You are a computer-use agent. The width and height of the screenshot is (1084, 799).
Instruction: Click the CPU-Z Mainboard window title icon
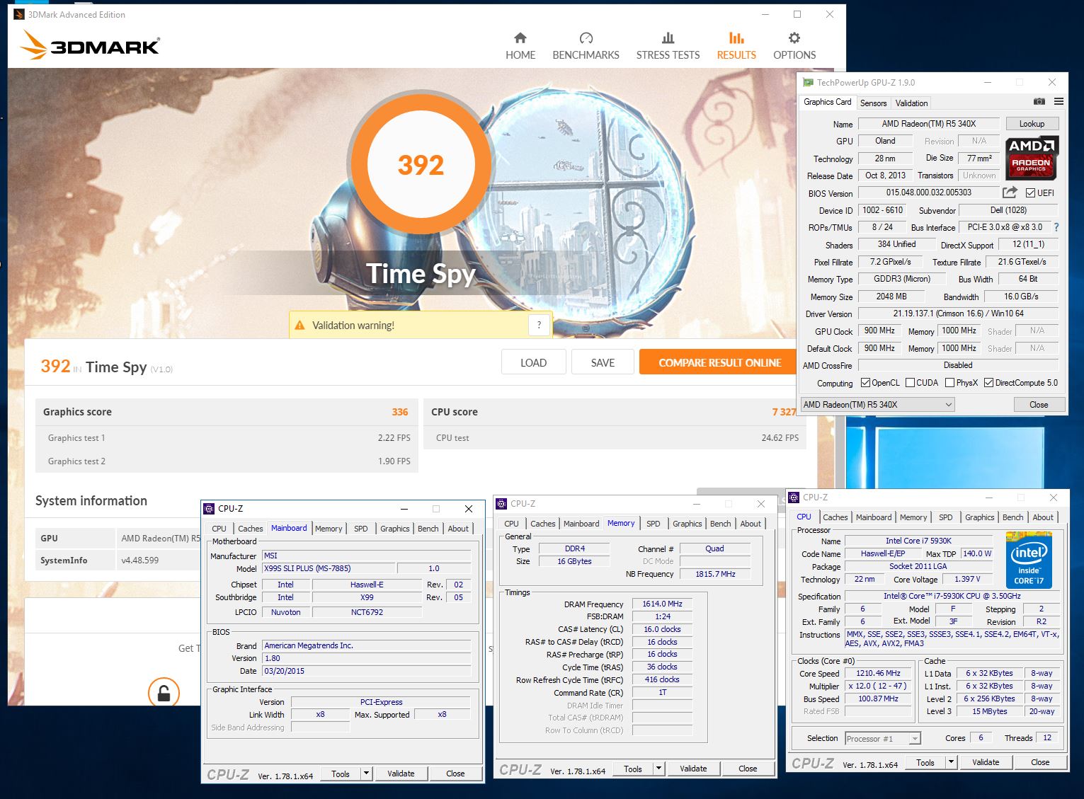tap(210, 509)
